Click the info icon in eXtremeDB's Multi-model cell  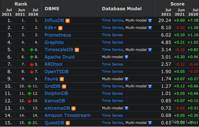point(126,109)
